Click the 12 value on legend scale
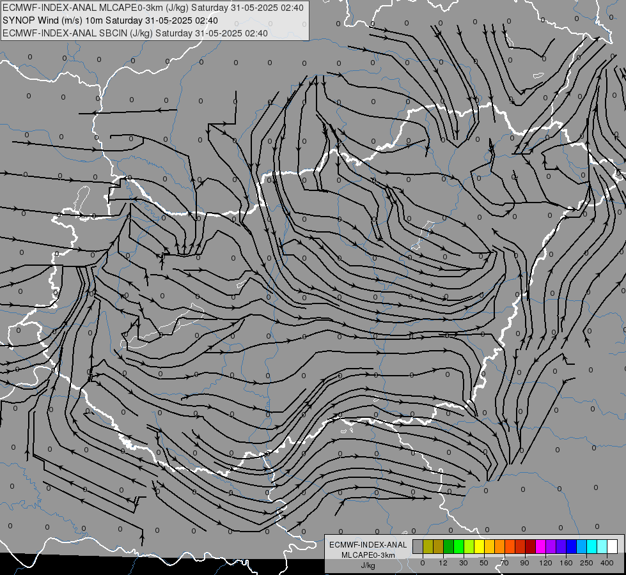 point(443,563)
